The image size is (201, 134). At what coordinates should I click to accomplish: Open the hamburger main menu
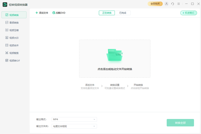click(179, 4)
